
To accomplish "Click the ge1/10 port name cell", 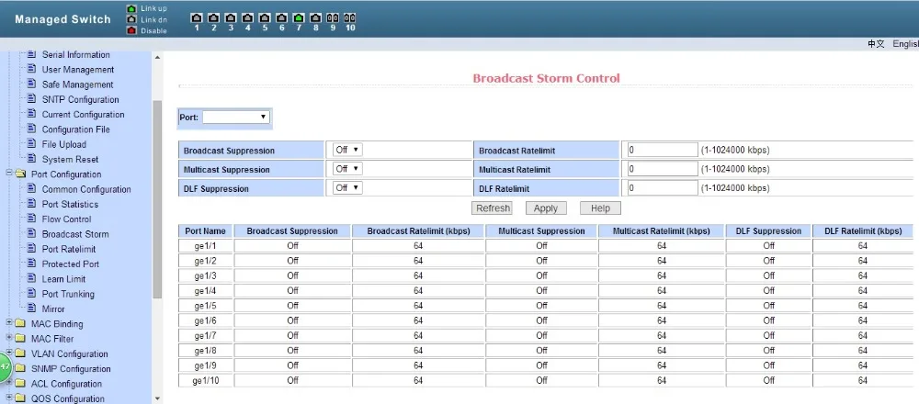I will click(205, 380).
